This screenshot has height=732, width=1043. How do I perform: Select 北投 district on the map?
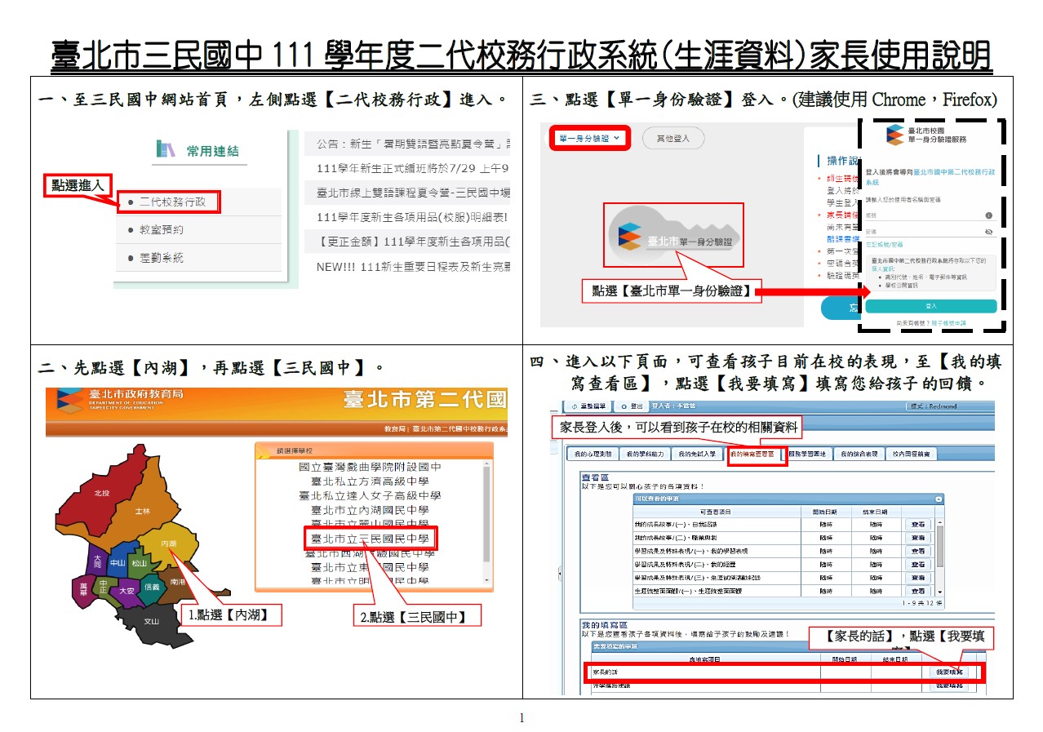[x=101, y=493]
